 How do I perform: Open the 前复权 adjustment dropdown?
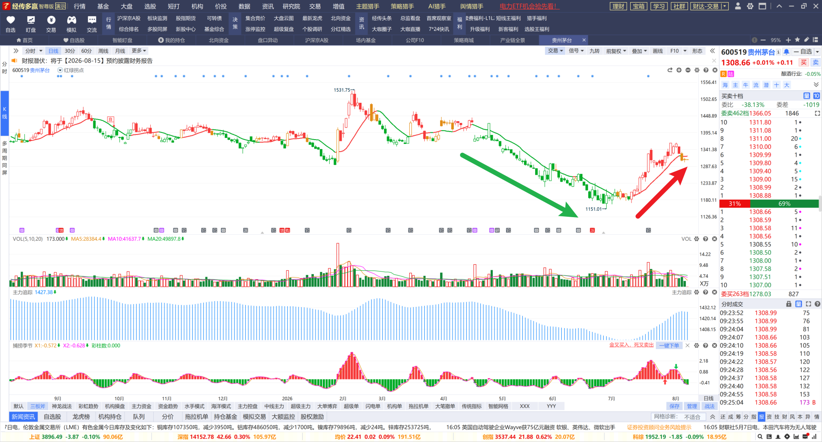[x=616, y=51]
